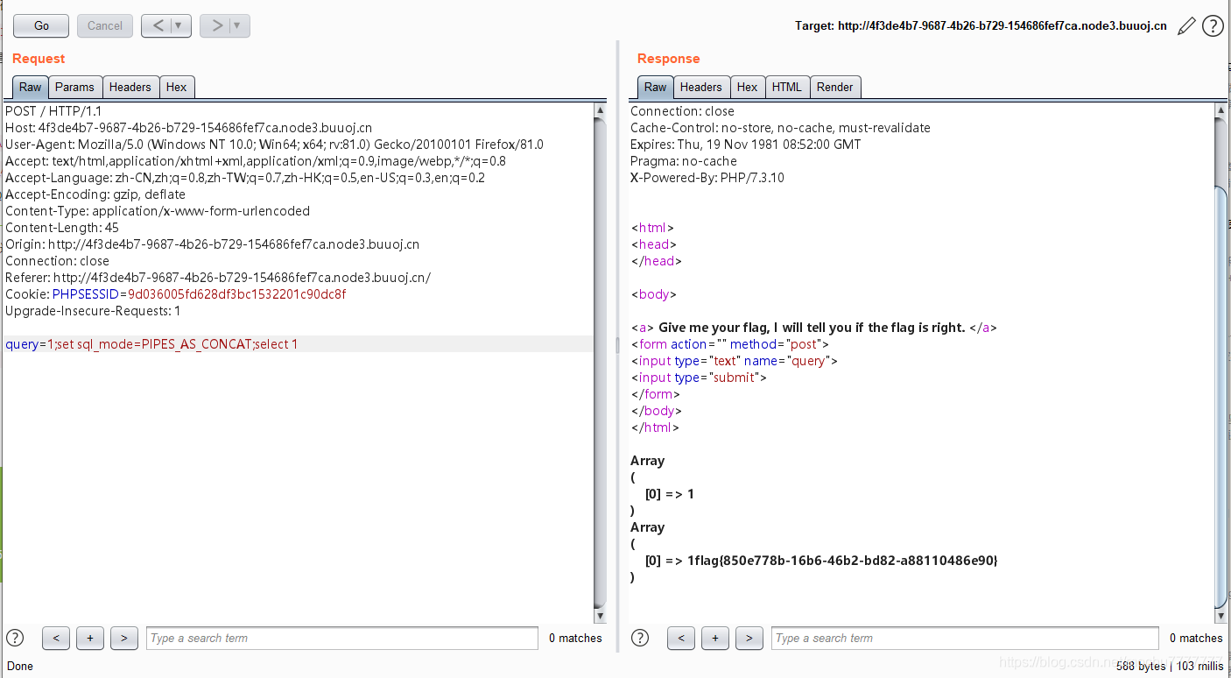Click request pane scrollbar down arrow
The image size is (1231, 678).
coord(600,617)
